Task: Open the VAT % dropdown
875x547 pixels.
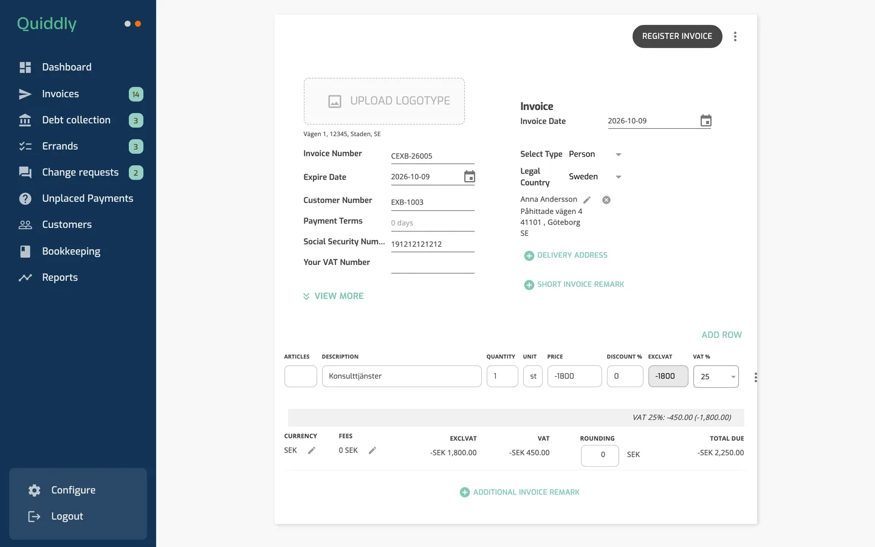Action: (716, 377)
